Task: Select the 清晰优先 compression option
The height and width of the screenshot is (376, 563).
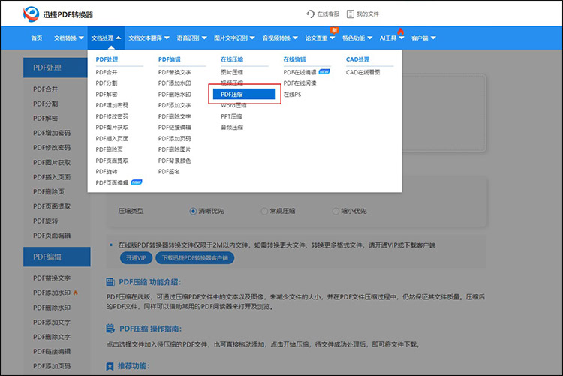Action: (x=193, y=211)
